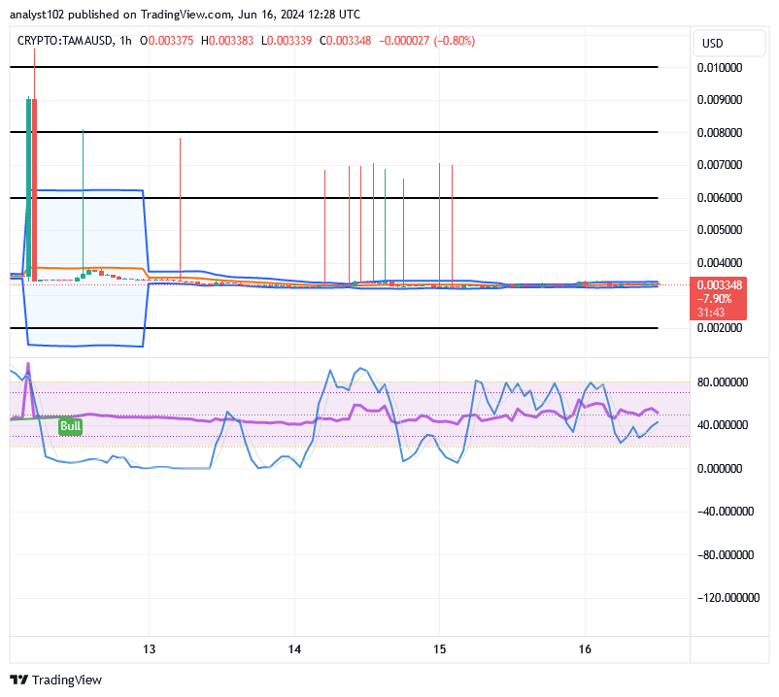The image size is (779, 697).
Task: Click the −120.000000 indicator axis label
Action: point(728,598)
